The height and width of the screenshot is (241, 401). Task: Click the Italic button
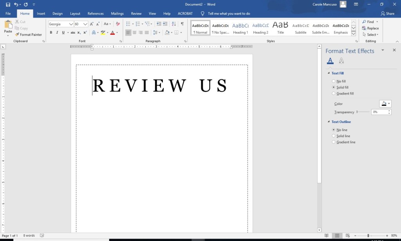pos(57,32)
